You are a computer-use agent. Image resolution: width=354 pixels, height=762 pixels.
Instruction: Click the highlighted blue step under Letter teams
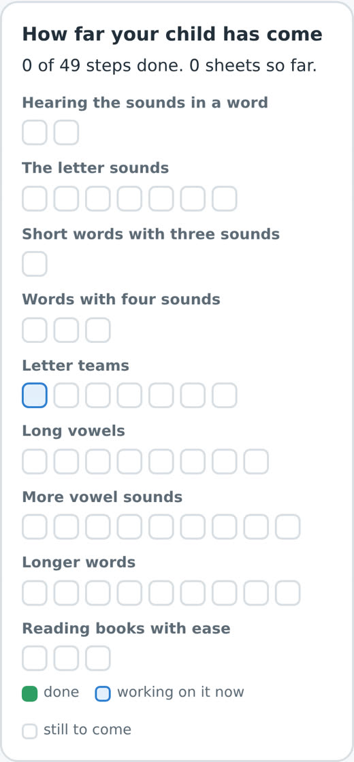pyautogui.click(x=35, y=395)
